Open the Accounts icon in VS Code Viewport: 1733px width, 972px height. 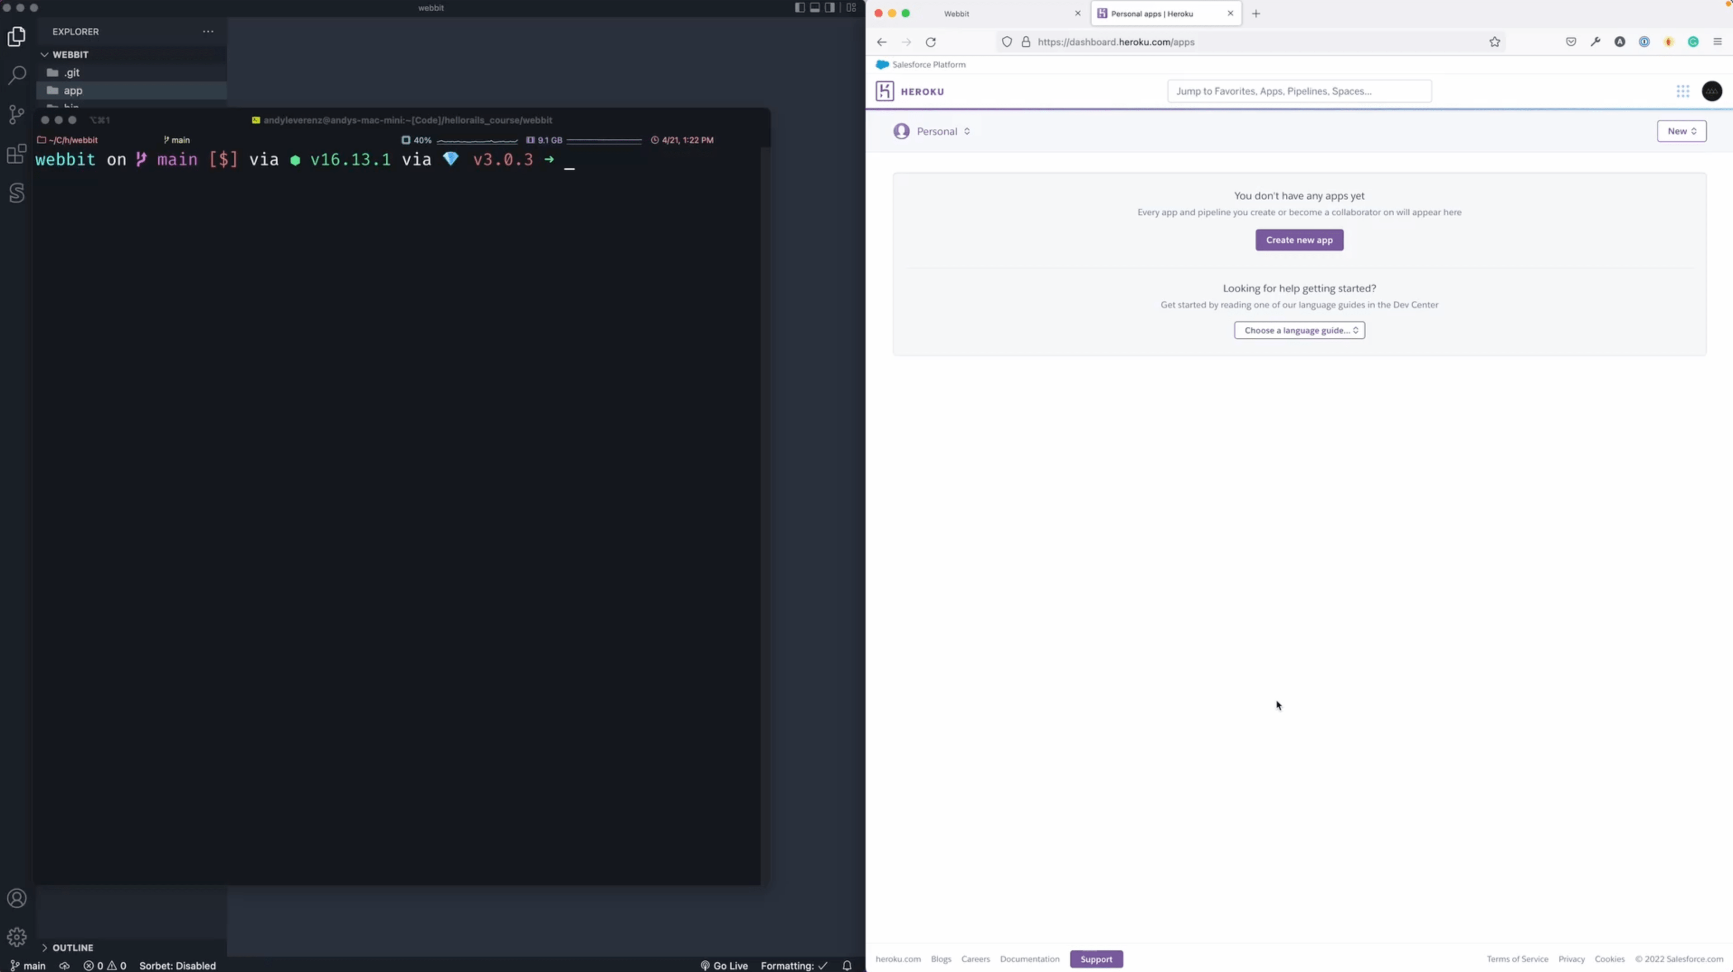pyautogui.click(x=17, y=898)
